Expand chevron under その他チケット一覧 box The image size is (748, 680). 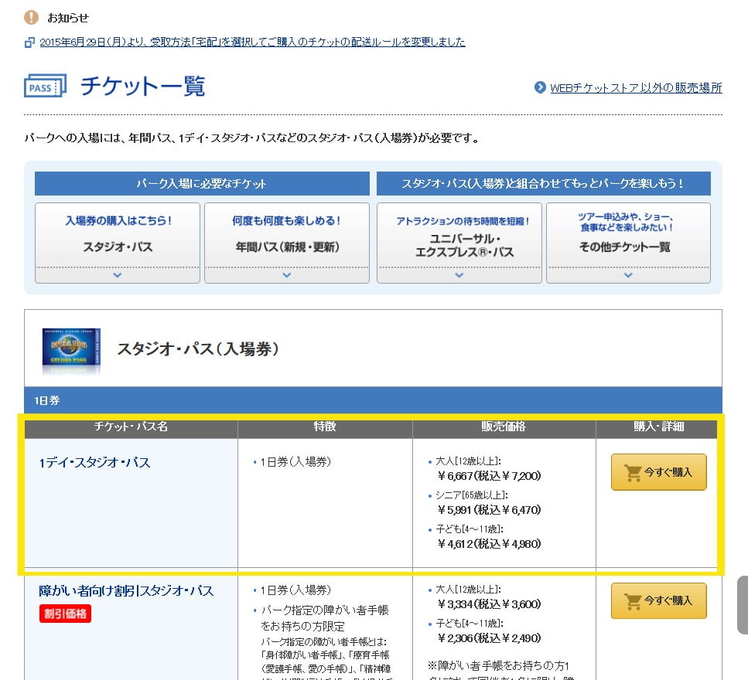[x=628, y=274]
